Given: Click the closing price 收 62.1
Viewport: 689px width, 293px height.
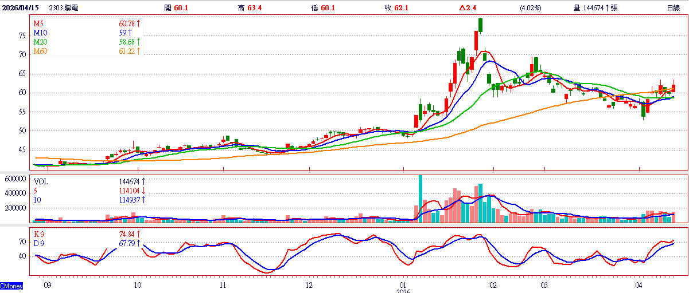Looking at the screenshot, I should point(396,8).
